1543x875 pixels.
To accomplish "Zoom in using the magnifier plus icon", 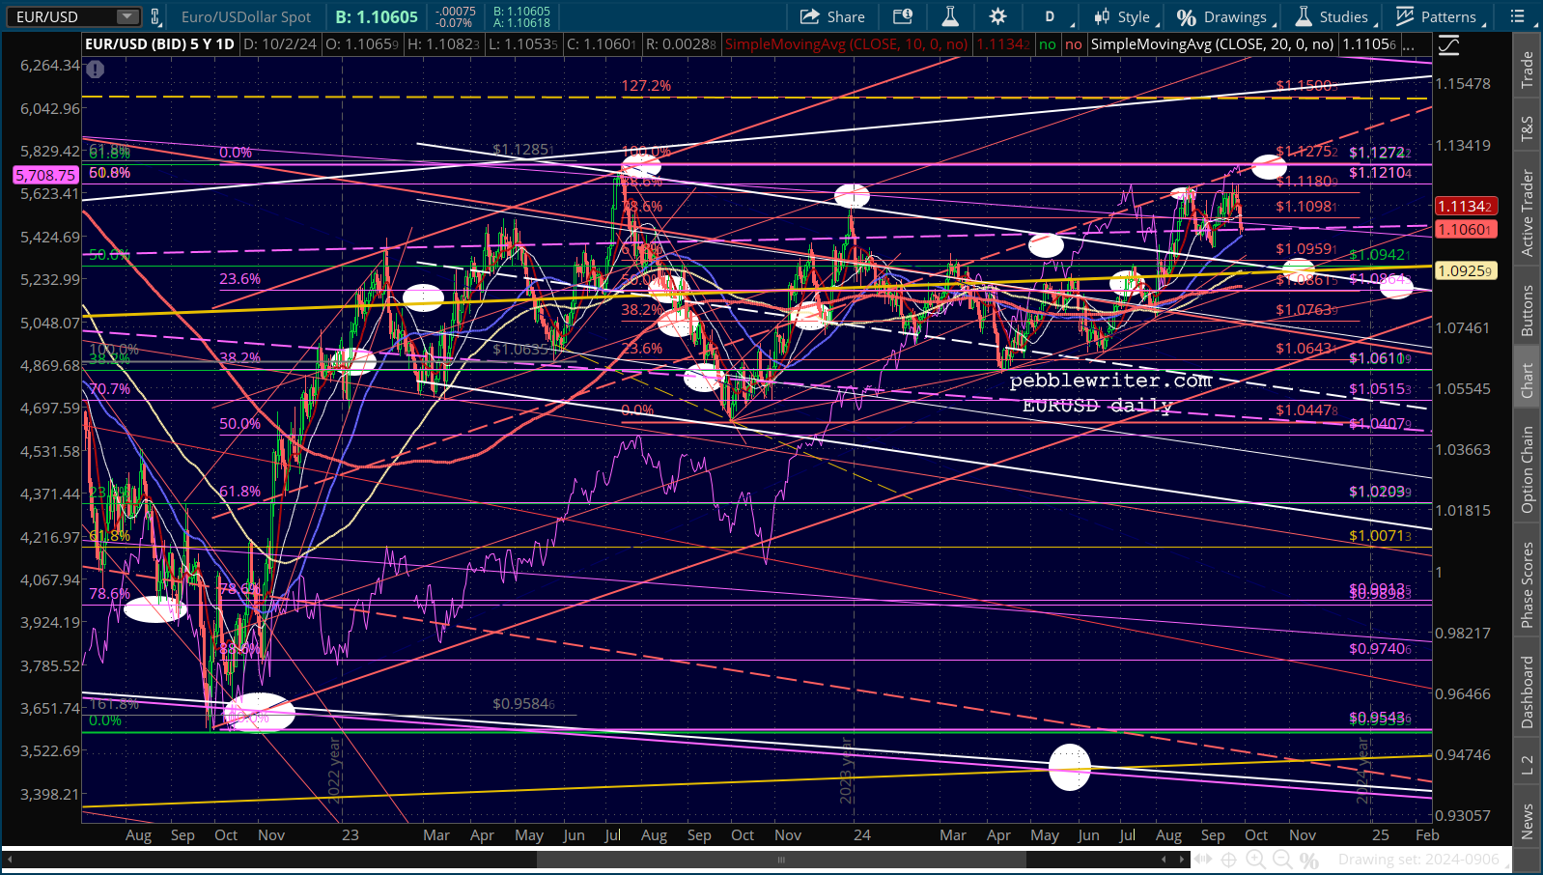I will (1256, 860).
